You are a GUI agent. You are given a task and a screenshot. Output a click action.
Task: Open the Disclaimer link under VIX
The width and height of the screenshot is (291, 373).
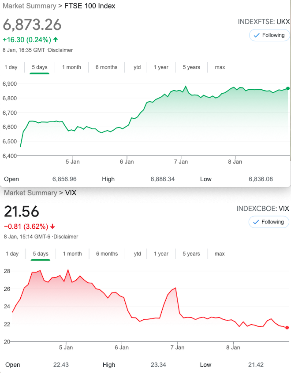(x=66, y=237)
